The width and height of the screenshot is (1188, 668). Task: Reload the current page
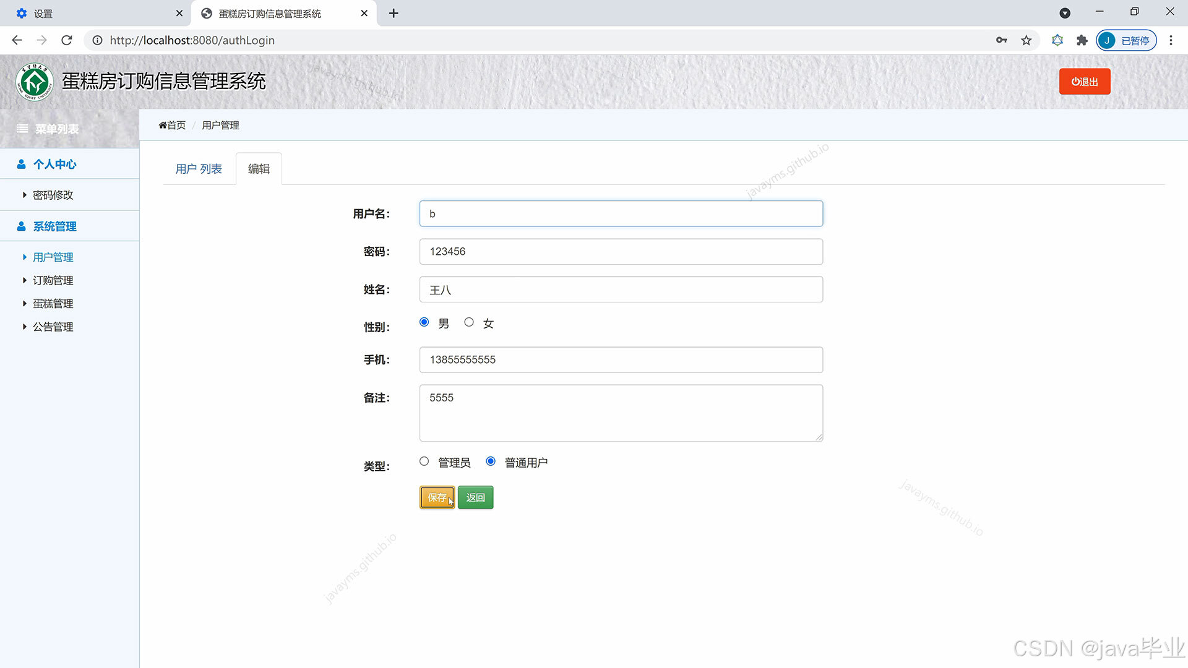click(67, 40)
